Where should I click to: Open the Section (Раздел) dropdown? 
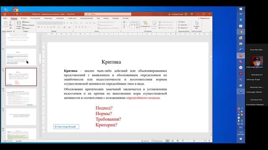pos(26,28)
